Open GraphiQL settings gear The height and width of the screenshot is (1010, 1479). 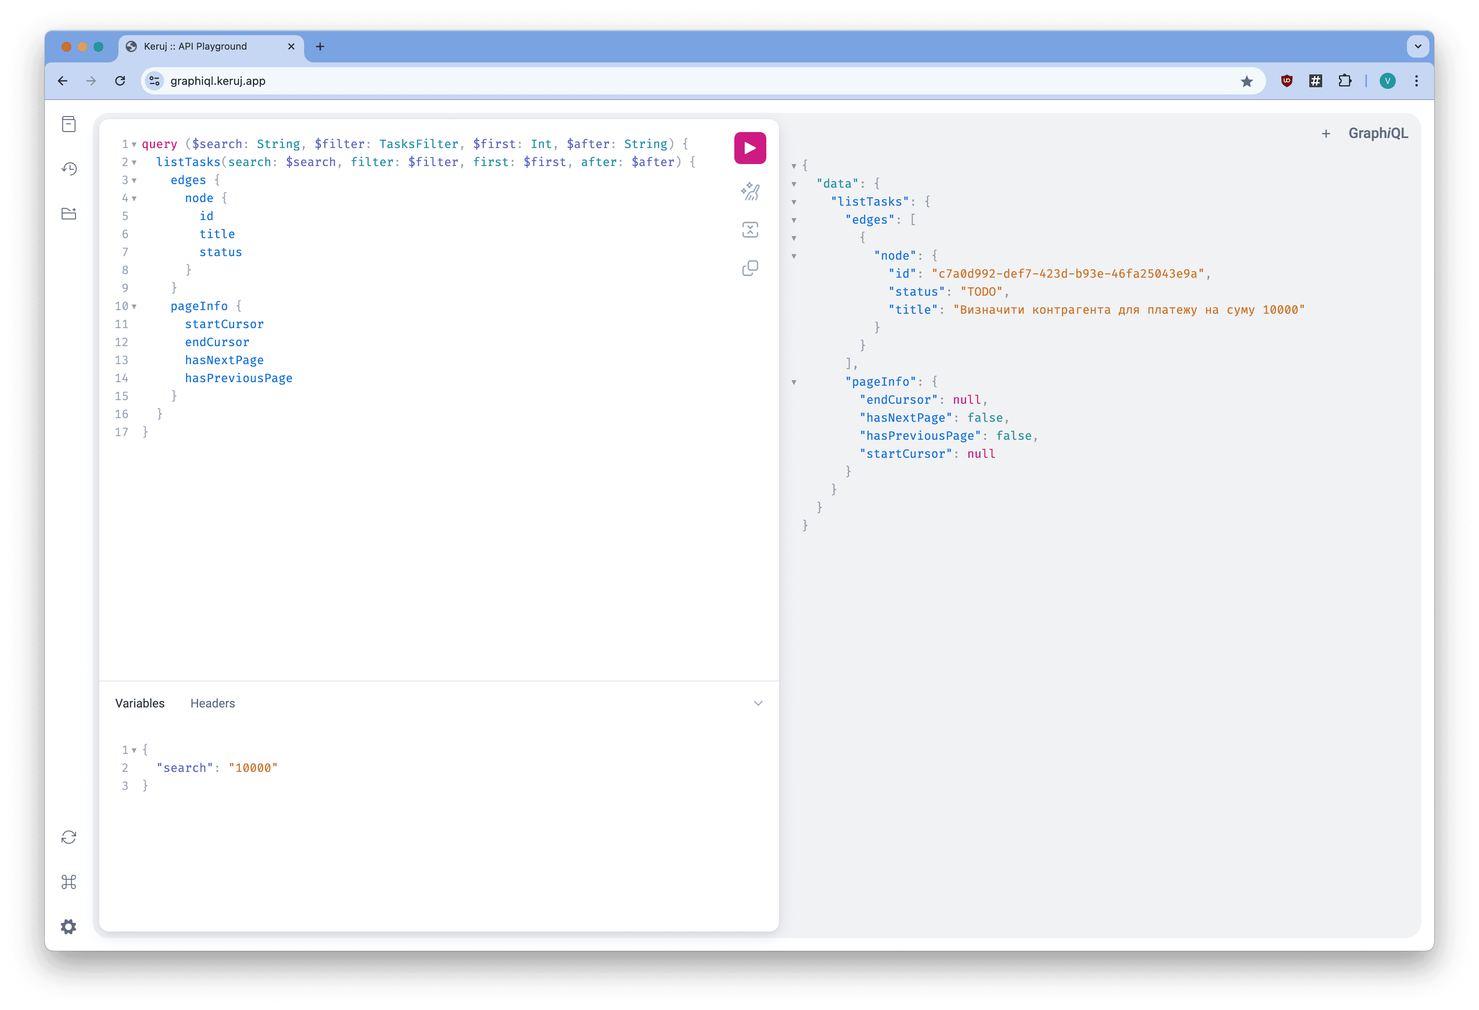pos(69,926)
